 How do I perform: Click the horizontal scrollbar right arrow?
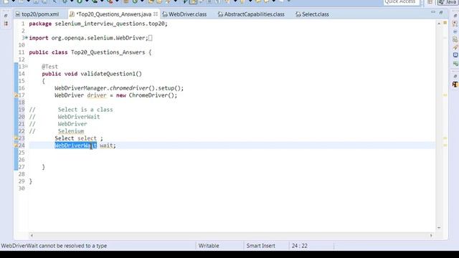tap(431, 235)
